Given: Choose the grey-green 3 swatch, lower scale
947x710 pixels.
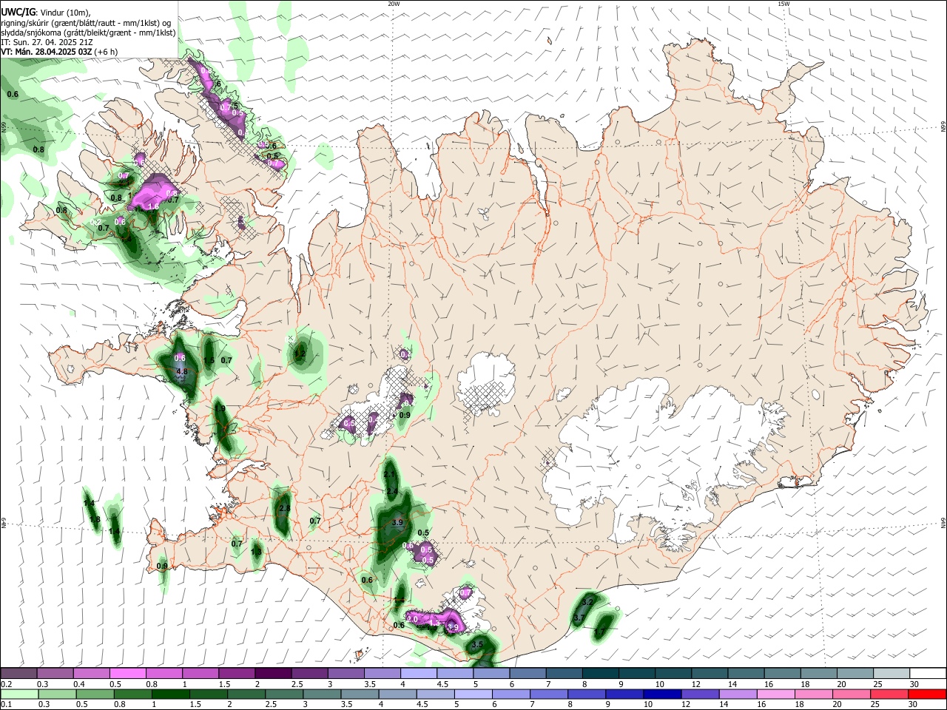Looking at the screenshot, I should coord(322,694).
